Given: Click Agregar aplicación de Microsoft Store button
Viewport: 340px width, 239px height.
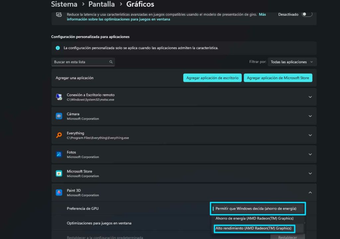Looking at the screenshot, I should pos(278,78).
